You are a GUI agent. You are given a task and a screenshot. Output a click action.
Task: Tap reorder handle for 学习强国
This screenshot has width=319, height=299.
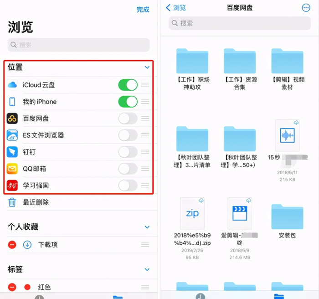[x=145, y=186]
